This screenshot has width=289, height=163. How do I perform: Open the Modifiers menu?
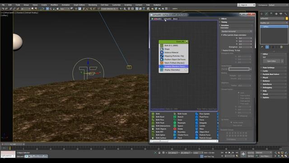point(54,5)
